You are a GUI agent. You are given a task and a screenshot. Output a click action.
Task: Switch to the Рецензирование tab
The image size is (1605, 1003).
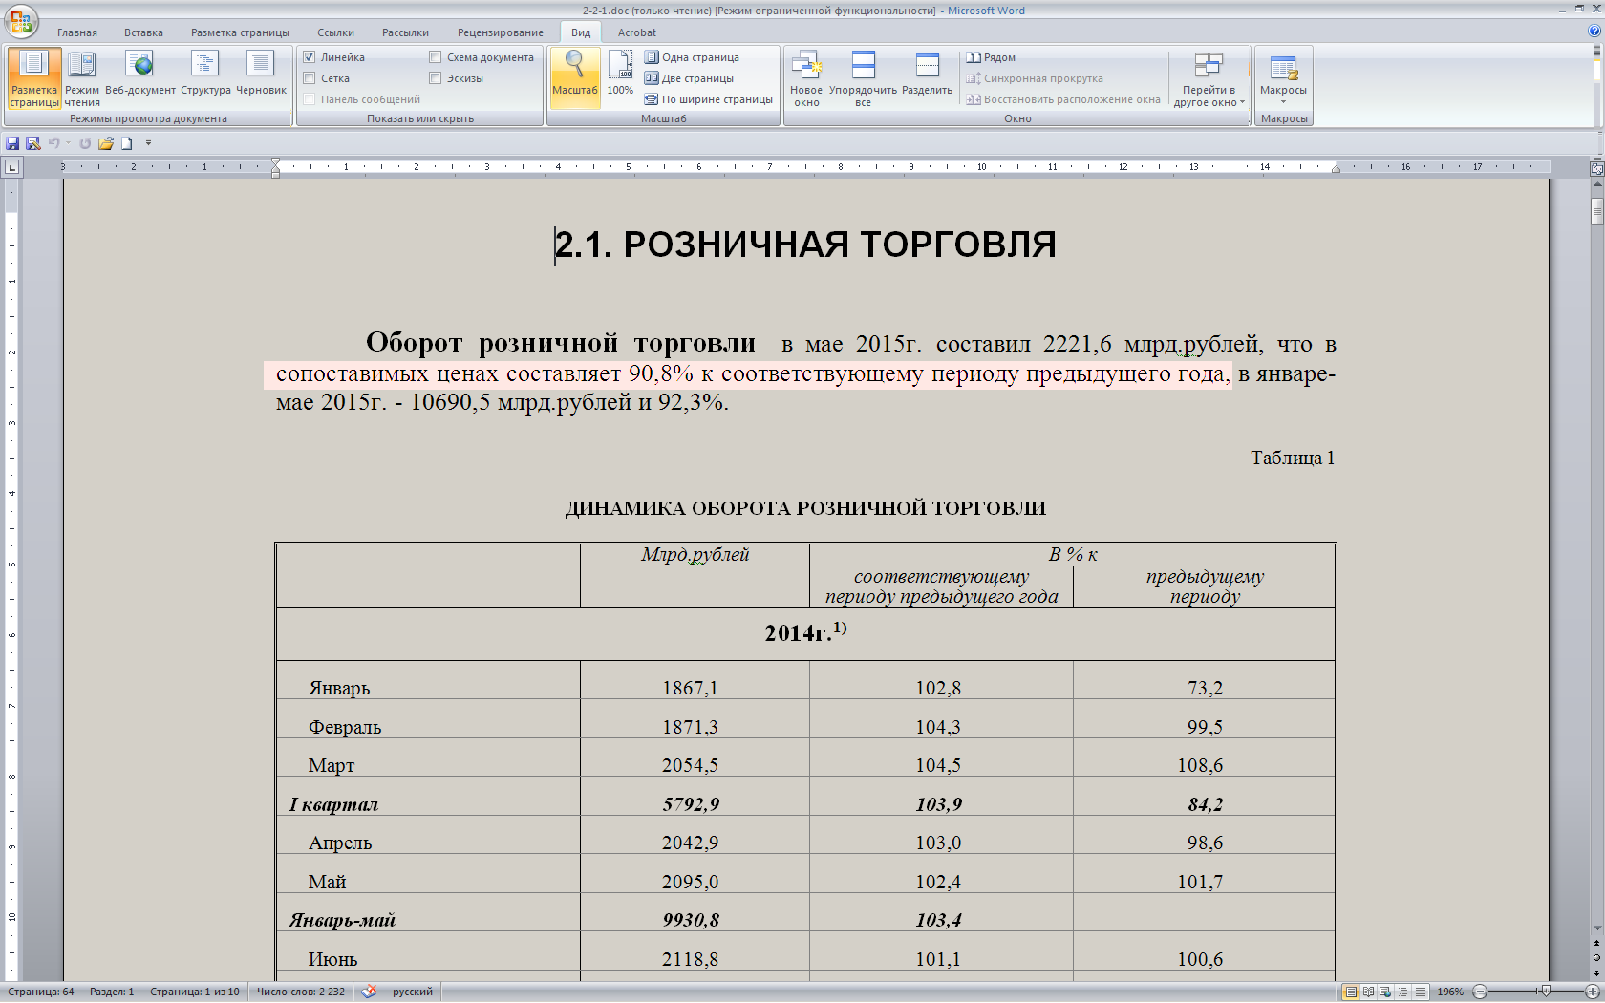(500, 32)
